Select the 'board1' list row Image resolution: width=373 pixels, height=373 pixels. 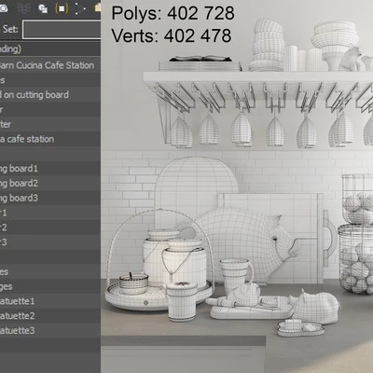(50, 169)
